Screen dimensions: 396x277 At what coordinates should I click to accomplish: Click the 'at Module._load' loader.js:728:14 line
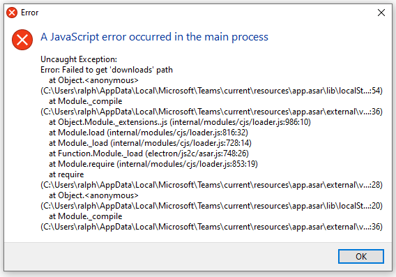[150, 143]
